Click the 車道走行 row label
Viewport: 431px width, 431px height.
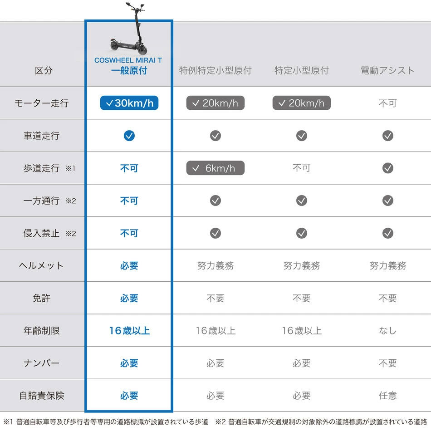point(41,136)
